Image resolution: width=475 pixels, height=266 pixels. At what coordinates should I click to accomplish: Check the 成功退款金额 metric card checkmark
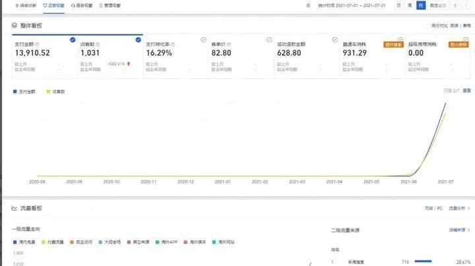[334, 40]
